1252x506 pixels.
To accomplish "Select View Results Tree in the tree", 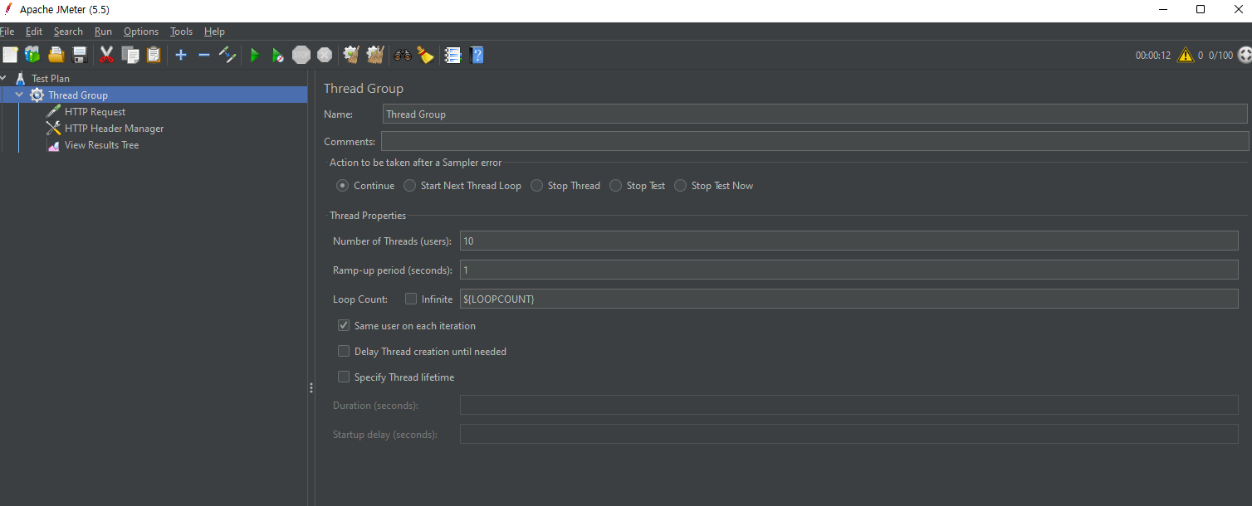I will click(x=101, y=145).
